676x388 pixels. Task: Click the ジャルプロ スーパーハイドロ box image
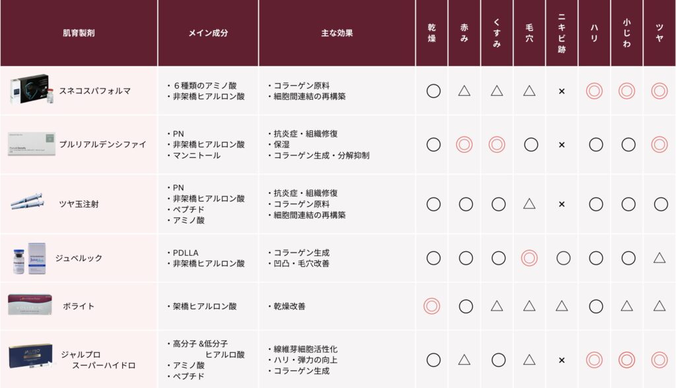click(31, 356)
